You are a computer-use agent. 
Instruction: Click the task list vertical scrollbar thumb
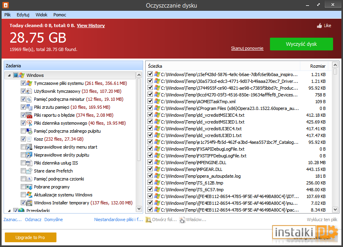[x=139, y=120]
